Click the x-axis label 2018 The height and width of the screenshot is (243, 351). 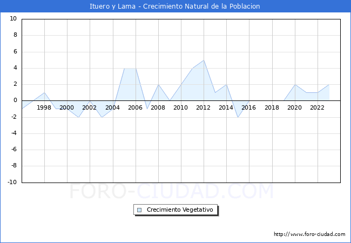click(x=272, y=107)
